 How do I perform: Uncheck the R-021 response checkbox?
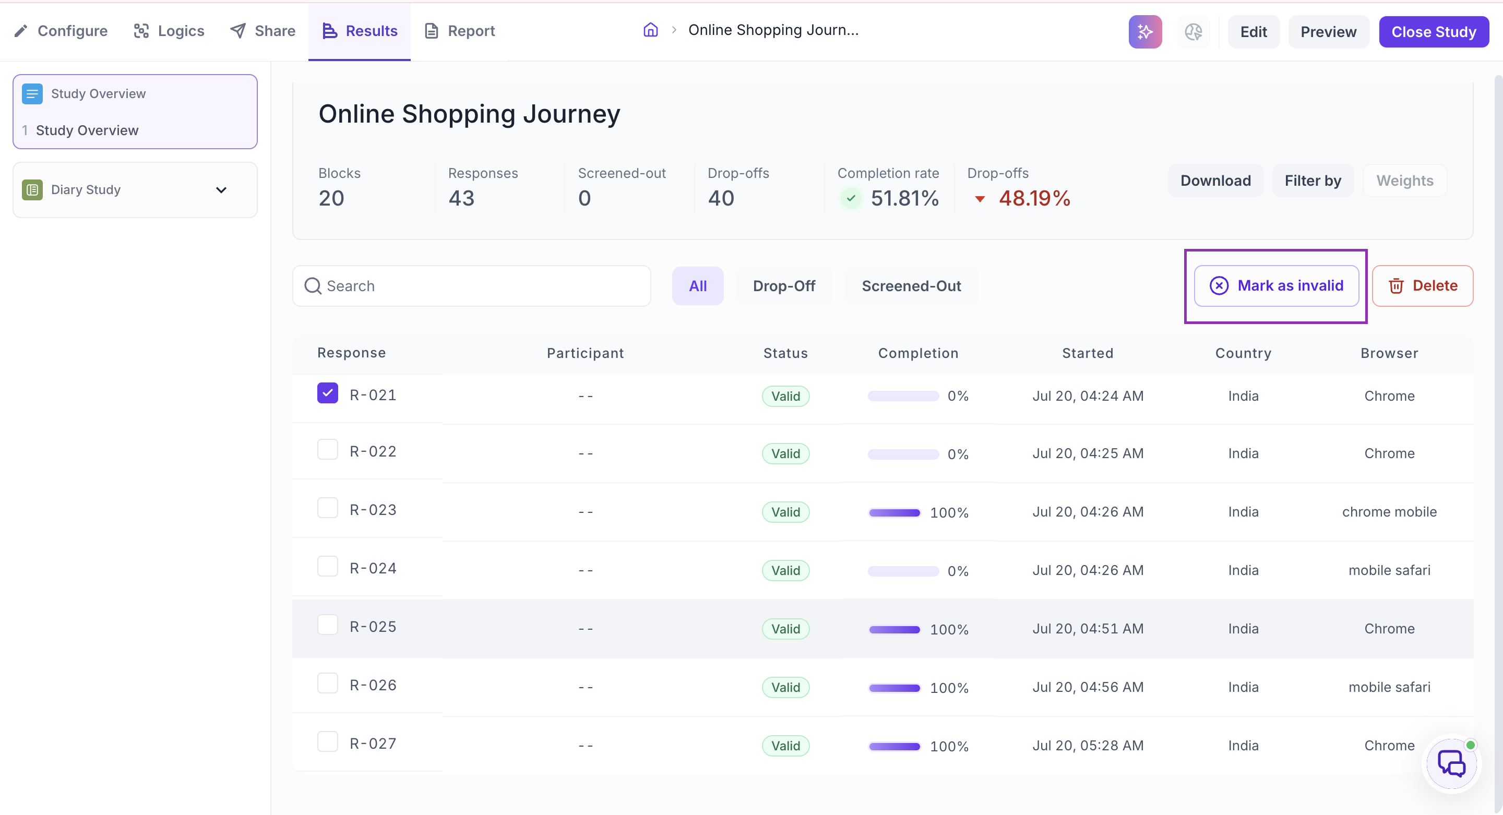[327, 393]
